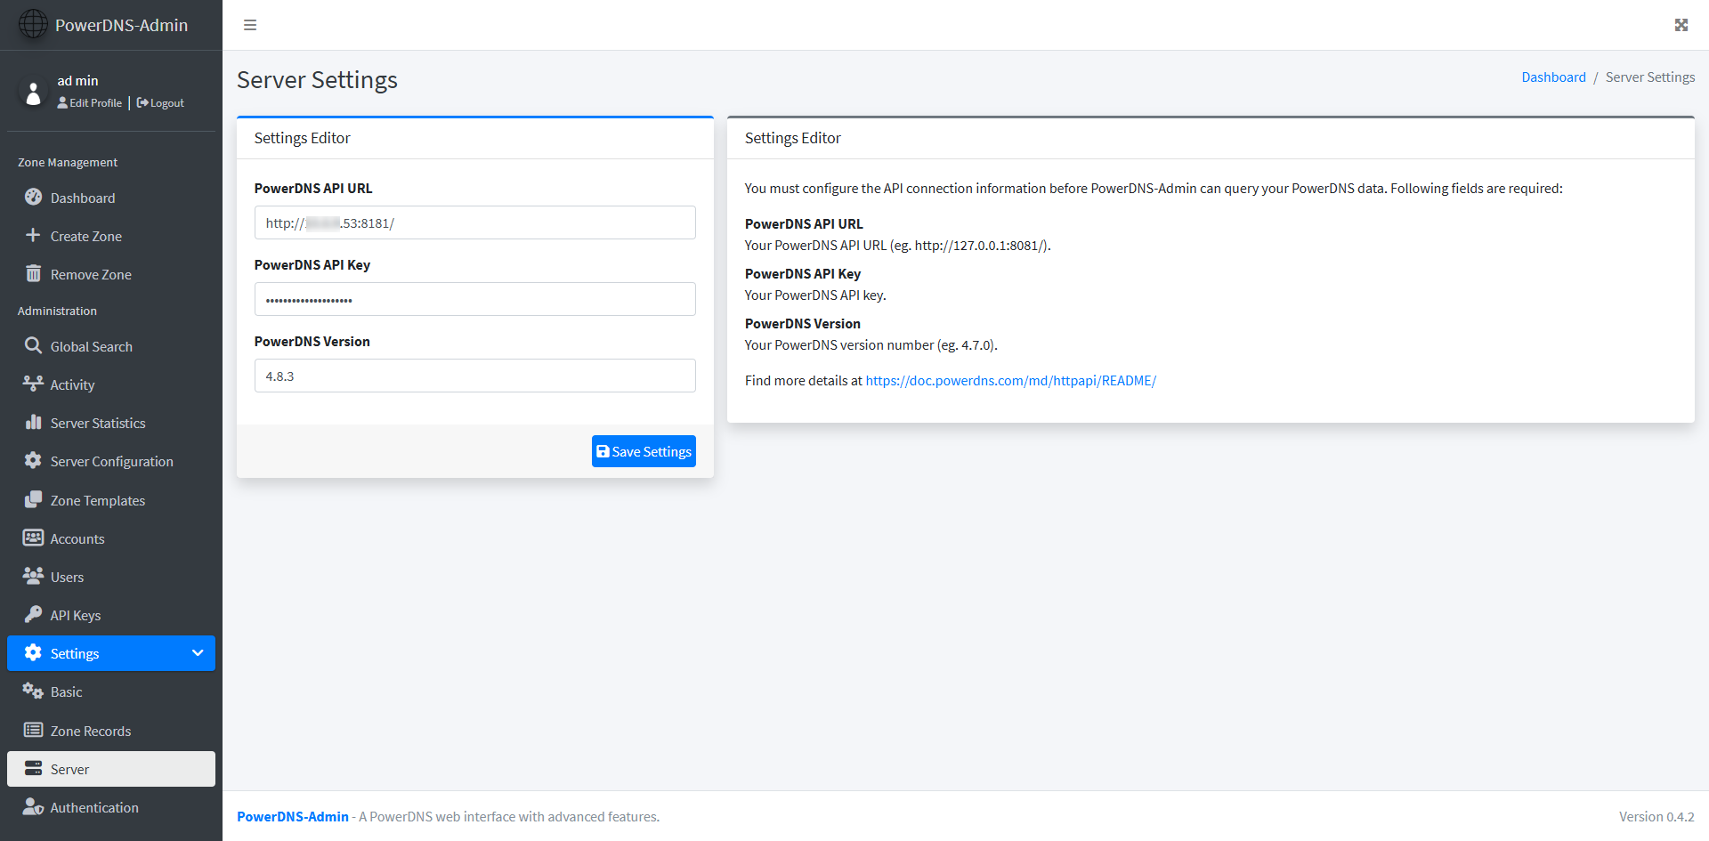Click the PowerDNS-Admin globe logo
The width and height of the screenshot is (1709, 841).
click(x=34, y=24)
